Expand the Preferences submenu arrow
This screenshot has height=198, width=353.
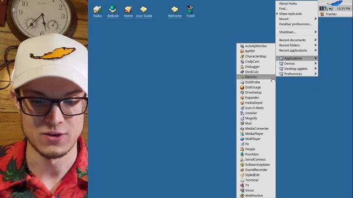pyautogui.click(x=315, y=74)
